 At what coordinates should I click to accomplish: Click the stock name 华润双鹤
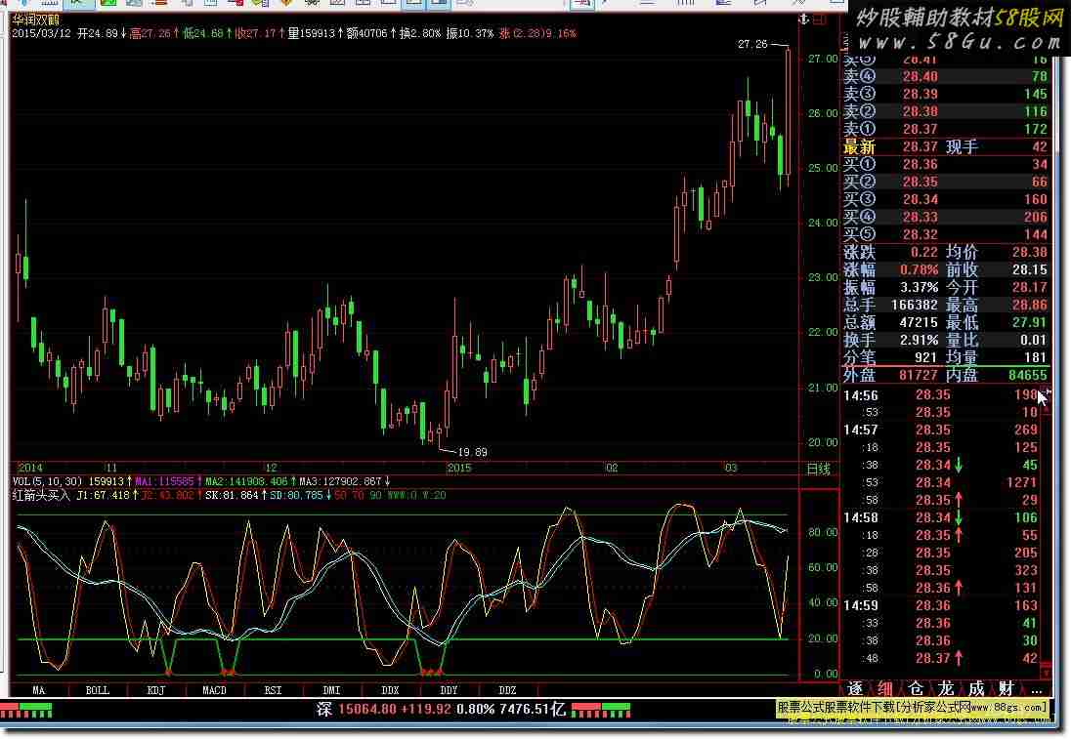pos(36,20)
